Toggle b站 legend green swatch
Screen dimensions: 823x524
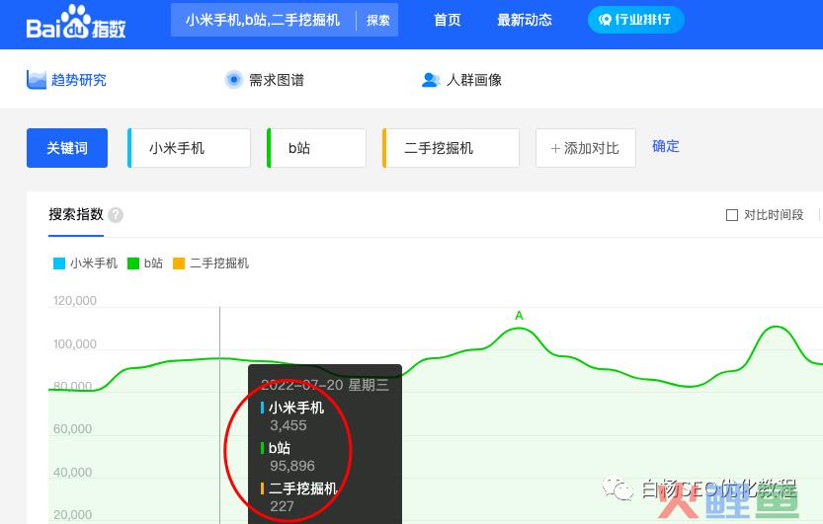click(x=133, y=263)
